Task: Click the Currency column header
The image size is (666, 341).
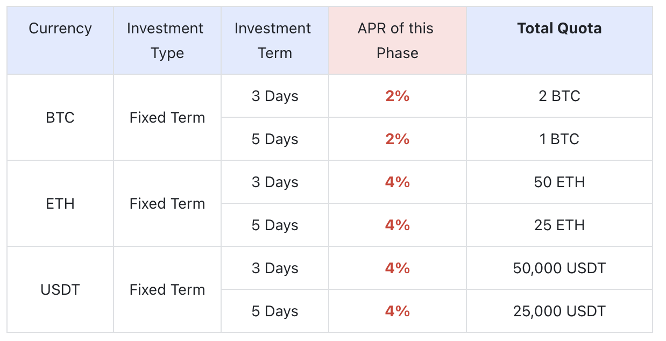Action: pos(60,29)
